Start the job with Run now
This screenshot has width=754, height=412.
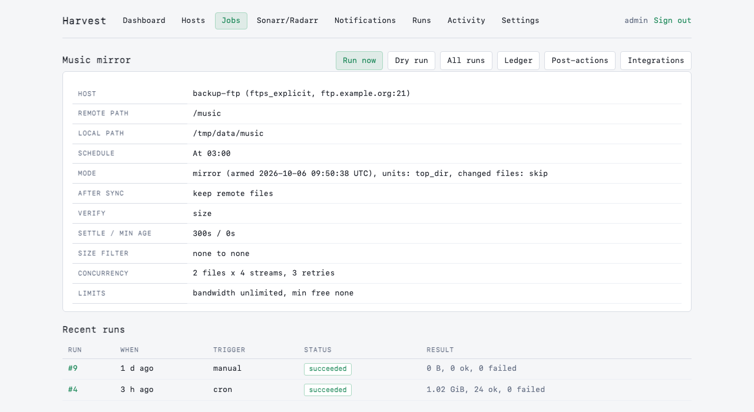(359, 61)
